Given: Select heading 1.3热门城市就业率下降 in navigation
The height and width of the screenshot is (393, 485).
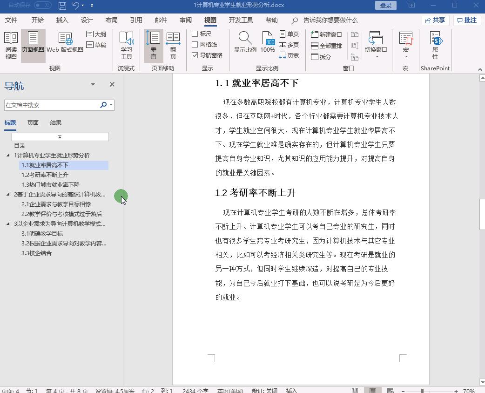Looking at the screenshot, I should coord(53,184).
